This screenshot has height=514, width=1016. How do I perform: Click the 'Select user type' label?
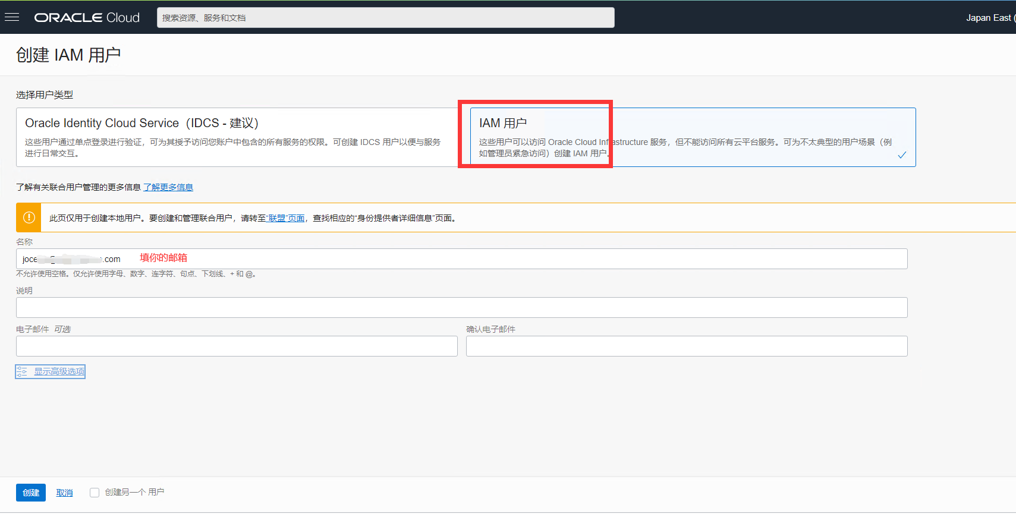point(45,95)
